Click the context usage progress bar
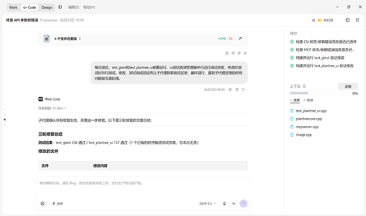Screen dimensions: 366x216 [x=319, y=93]
